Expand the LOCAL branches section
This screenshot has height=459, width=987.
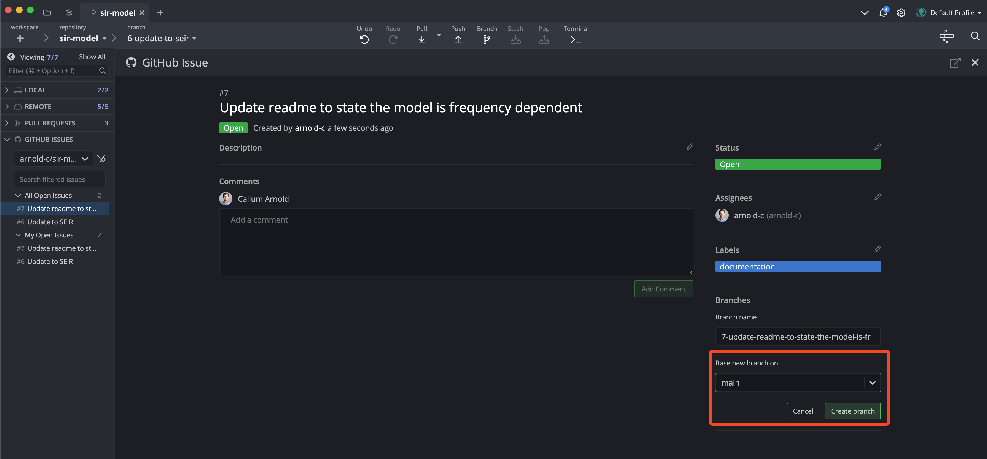(7, 90)
